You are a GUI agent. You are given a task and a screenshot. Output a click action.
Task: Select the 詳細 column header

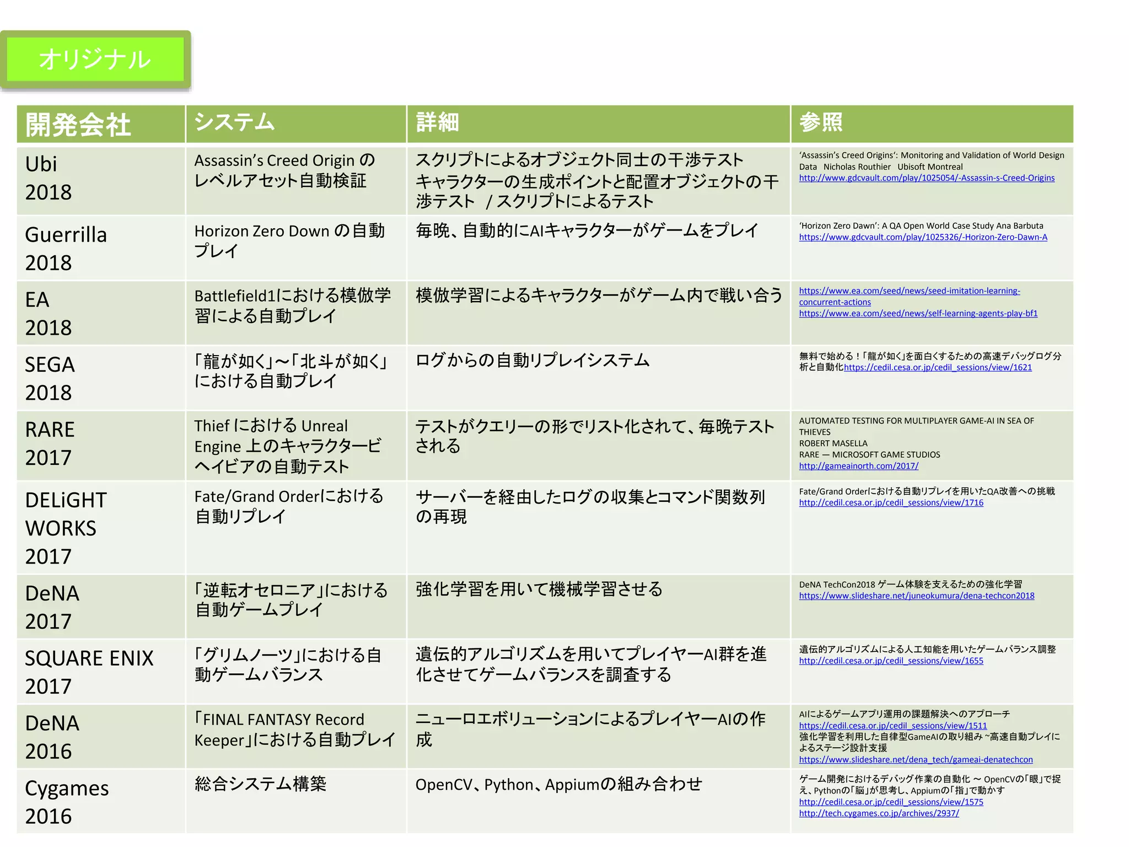point(599,124)
